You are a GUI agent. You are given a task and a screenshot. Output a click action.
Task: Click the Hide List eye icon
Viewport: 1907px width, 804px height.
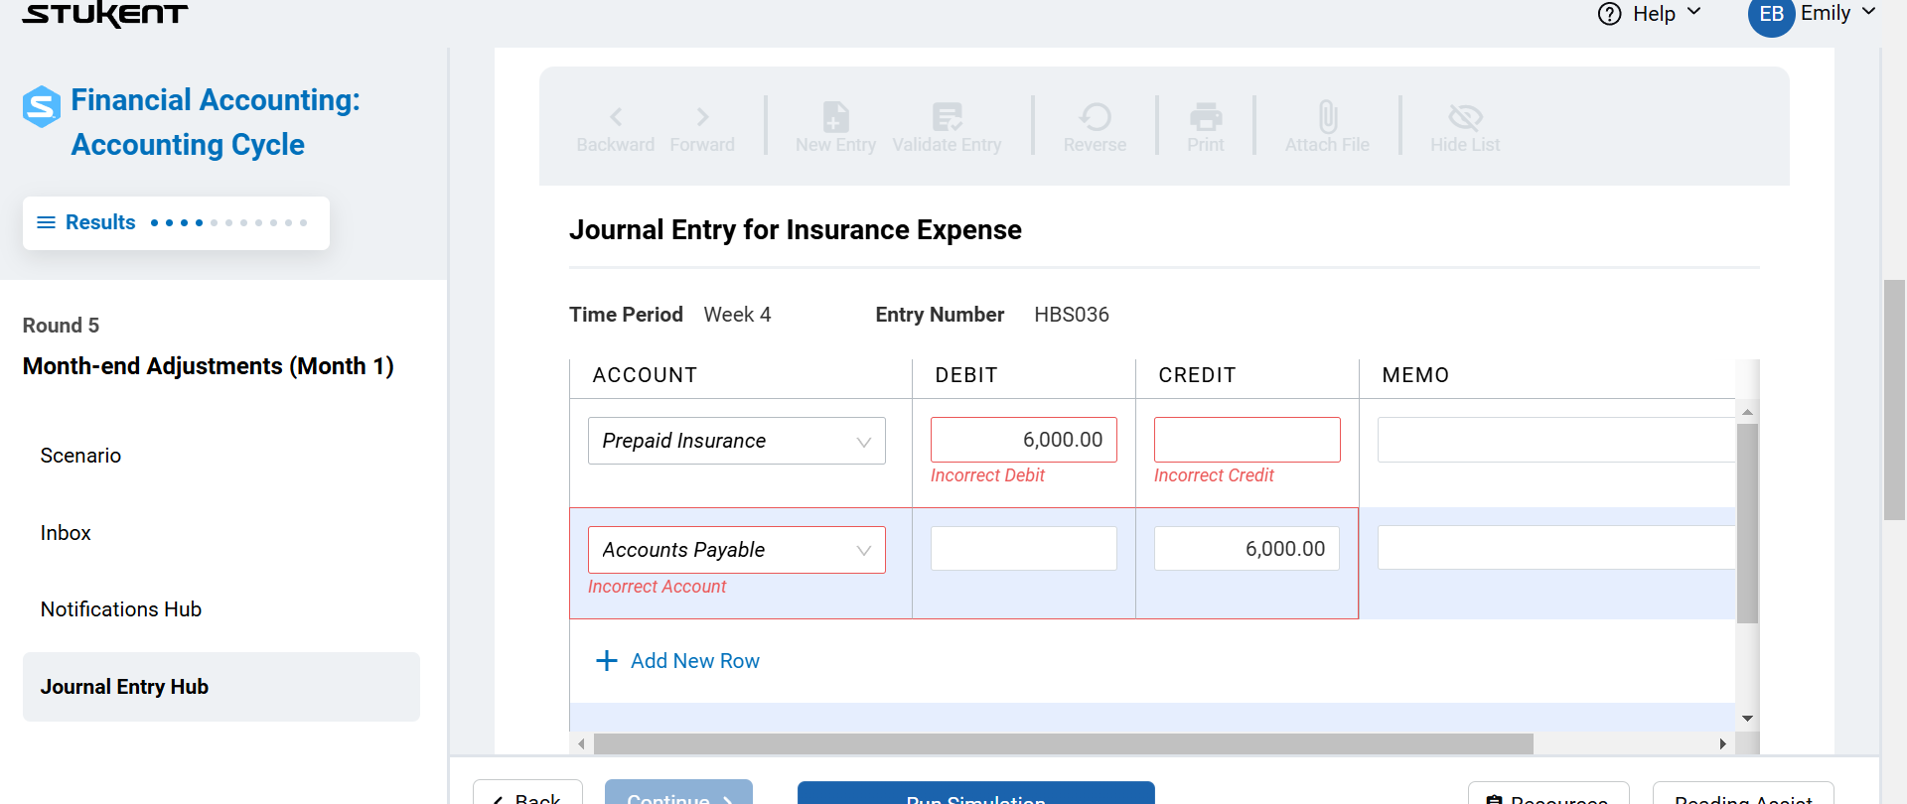coord(1465,117)
